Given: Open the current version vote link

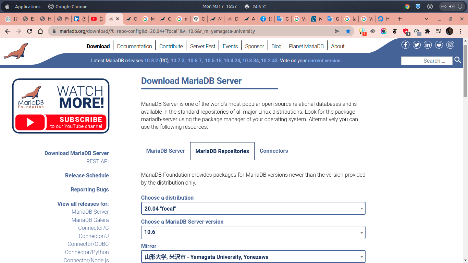Looking at the screenshot, I should pos(324,61).
